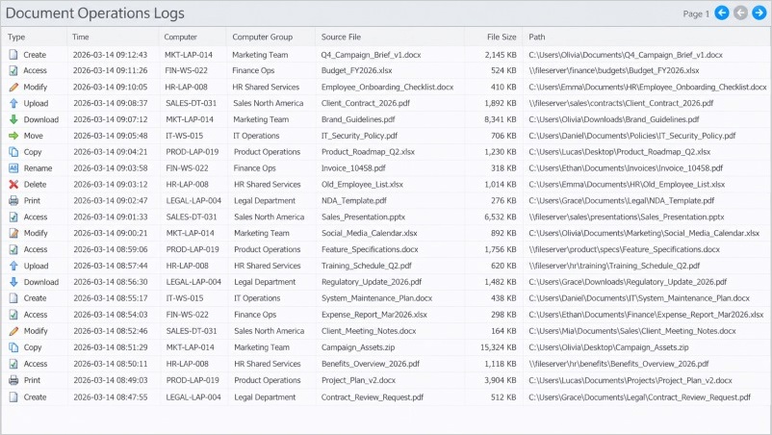This screenshot has width=772, height=435.
Task: Click file size 164 KB
Action: click(x=503, y=331)
